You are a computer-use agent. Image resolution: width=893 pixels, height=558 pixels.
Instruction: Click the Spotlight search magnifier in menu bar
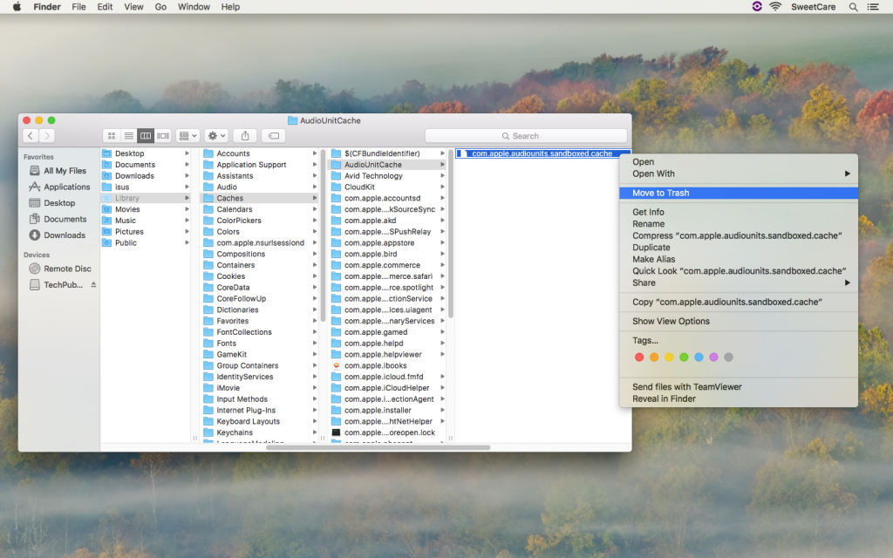pyautogui.click(x=853, y=6)
